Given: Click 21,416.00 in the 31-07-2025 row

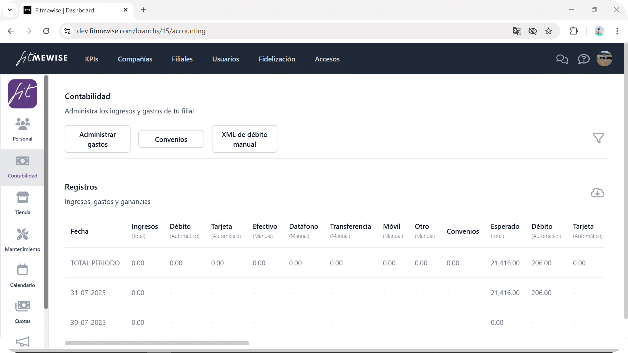Looking at the screenshot, I should point(505,293).
